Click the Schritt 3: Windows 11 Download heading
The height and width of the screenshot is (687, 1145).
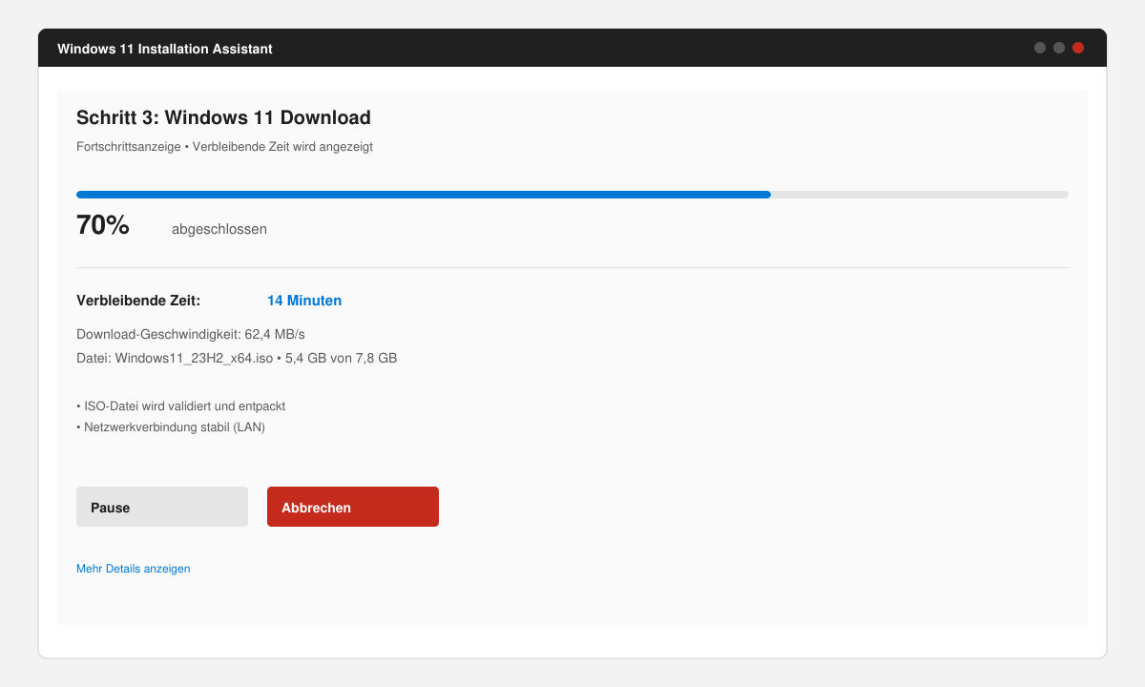click(223, 118)
